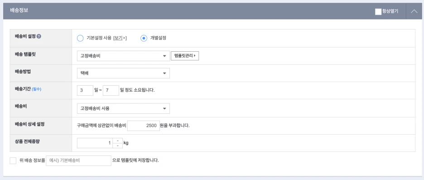Click the 템플릿관리 button
This screenshot has width=424, height=180.
[x=185, y=56]
